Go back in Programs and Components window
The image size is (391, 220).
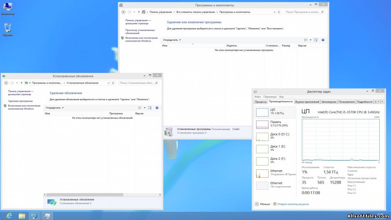click(124, 12)
